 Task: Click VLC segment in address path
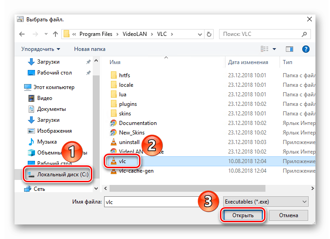pyautogui.click(x=162, y=34)
